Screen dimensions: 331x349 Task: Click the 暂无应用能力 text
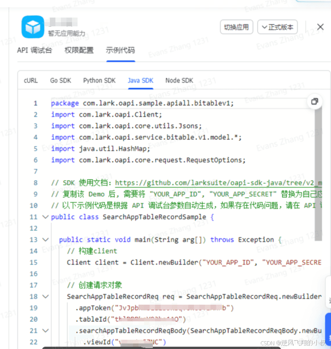tap(66, 33)
